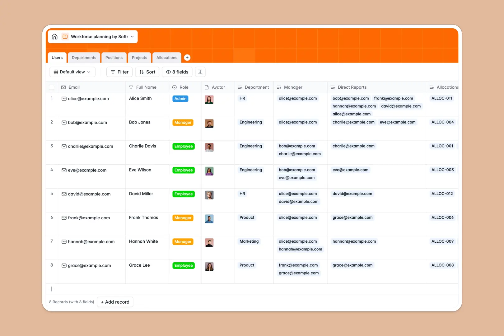Open the Filter panel

coord(119,72)
